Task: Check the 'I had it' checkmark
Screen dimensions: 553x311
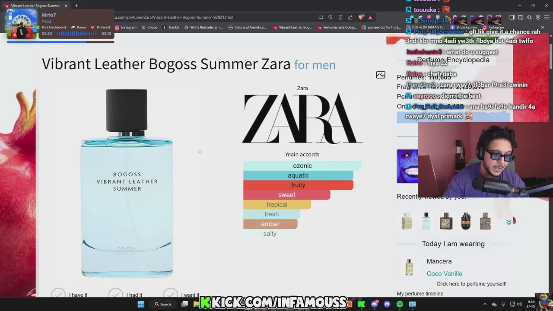Action: click(x=115, y=293)
